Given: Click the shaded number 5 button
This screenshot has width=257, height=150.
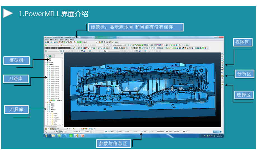Looking at the screenshot, I should 50,48.
